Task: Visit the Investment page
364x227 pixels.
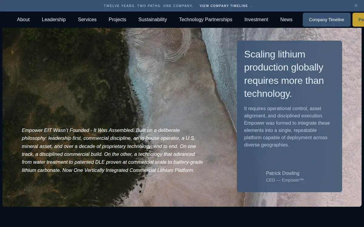Action: coord(256,19)
